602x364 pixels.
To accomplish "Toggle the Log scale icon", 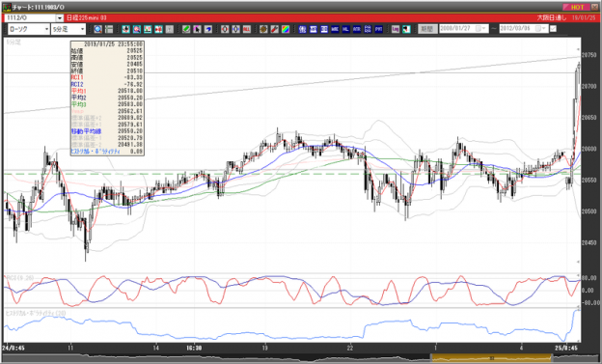I will pyautogui.click(x=396, y=29).
